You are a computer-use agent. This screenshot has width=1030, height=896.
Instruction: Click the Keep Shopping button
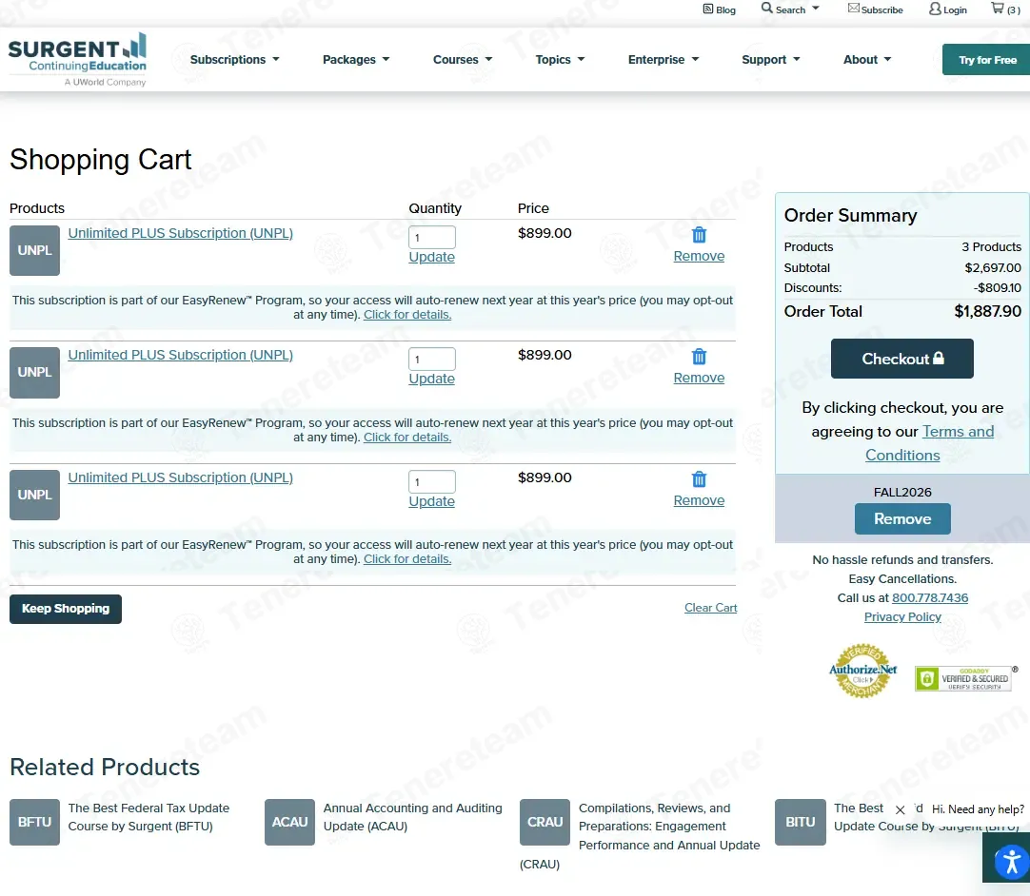pos(66,609)
